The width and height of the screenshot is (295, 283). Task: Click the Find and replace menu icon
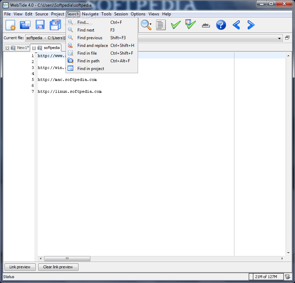pyautogui.click(x=70, y=45)
